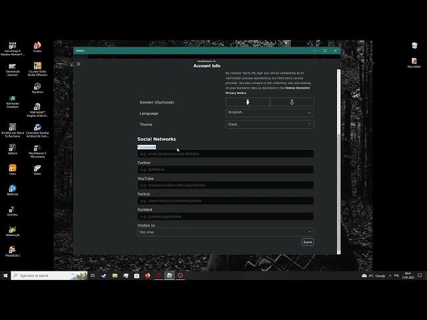Open File Explorer from the taskbar
The width and height of the screenshot is (427, 320).
click(115, 275)
